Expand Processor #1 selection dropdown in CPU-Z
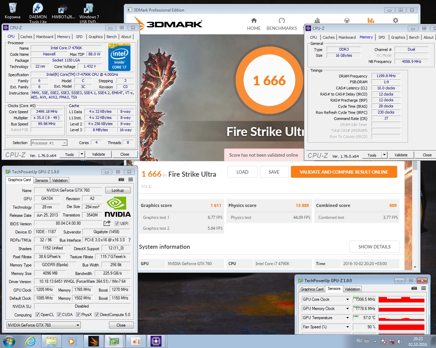The height and width of the screenshot is (348, 436). 64,143
